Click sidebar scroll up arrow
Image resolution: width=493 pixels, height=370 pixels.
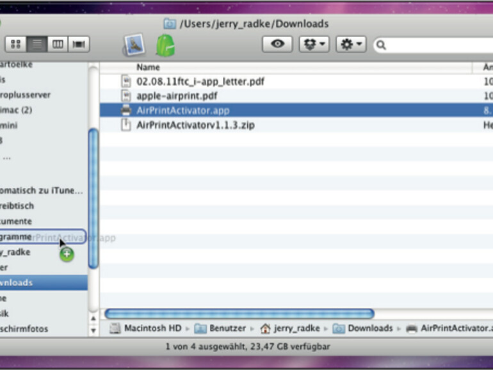pos(93,319)
